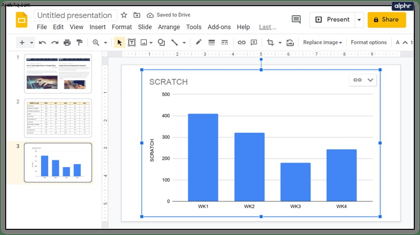The width and height of the screenshot is (420, 235).
Task: Select slide 2 thumbnail with table
Action: [58, 118]
